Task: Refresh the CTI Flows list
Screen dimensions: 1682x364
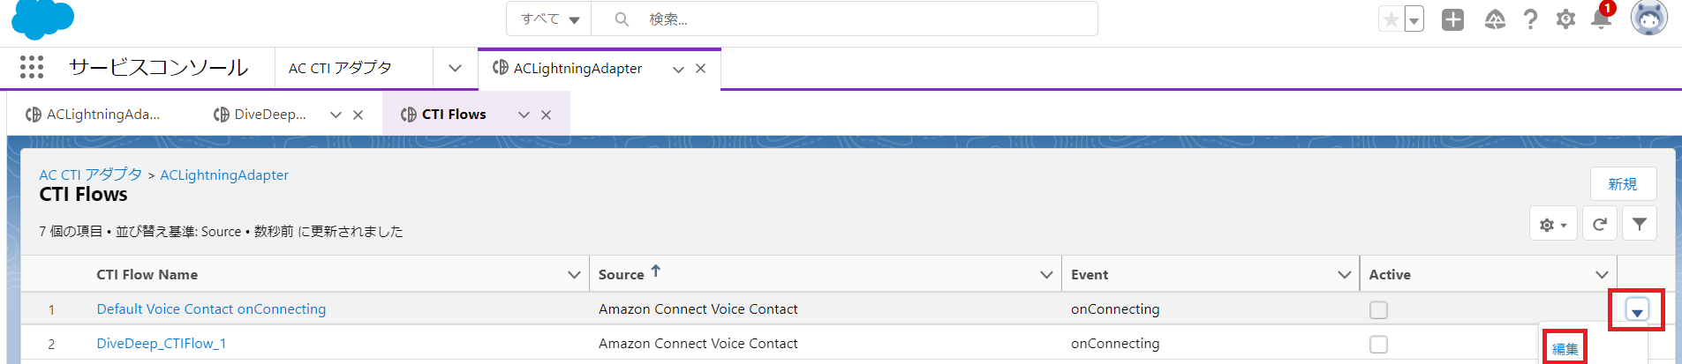Action: point(1599,225)
